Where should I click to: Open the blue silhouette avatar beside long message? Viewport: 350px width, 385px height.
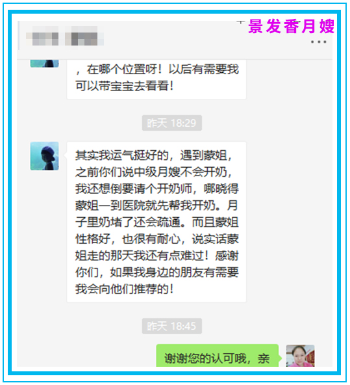44,156
